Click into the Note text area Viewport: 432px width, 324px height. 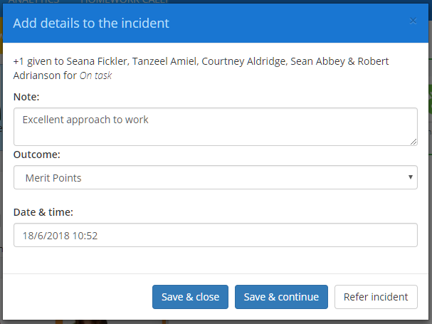point(215,127)
